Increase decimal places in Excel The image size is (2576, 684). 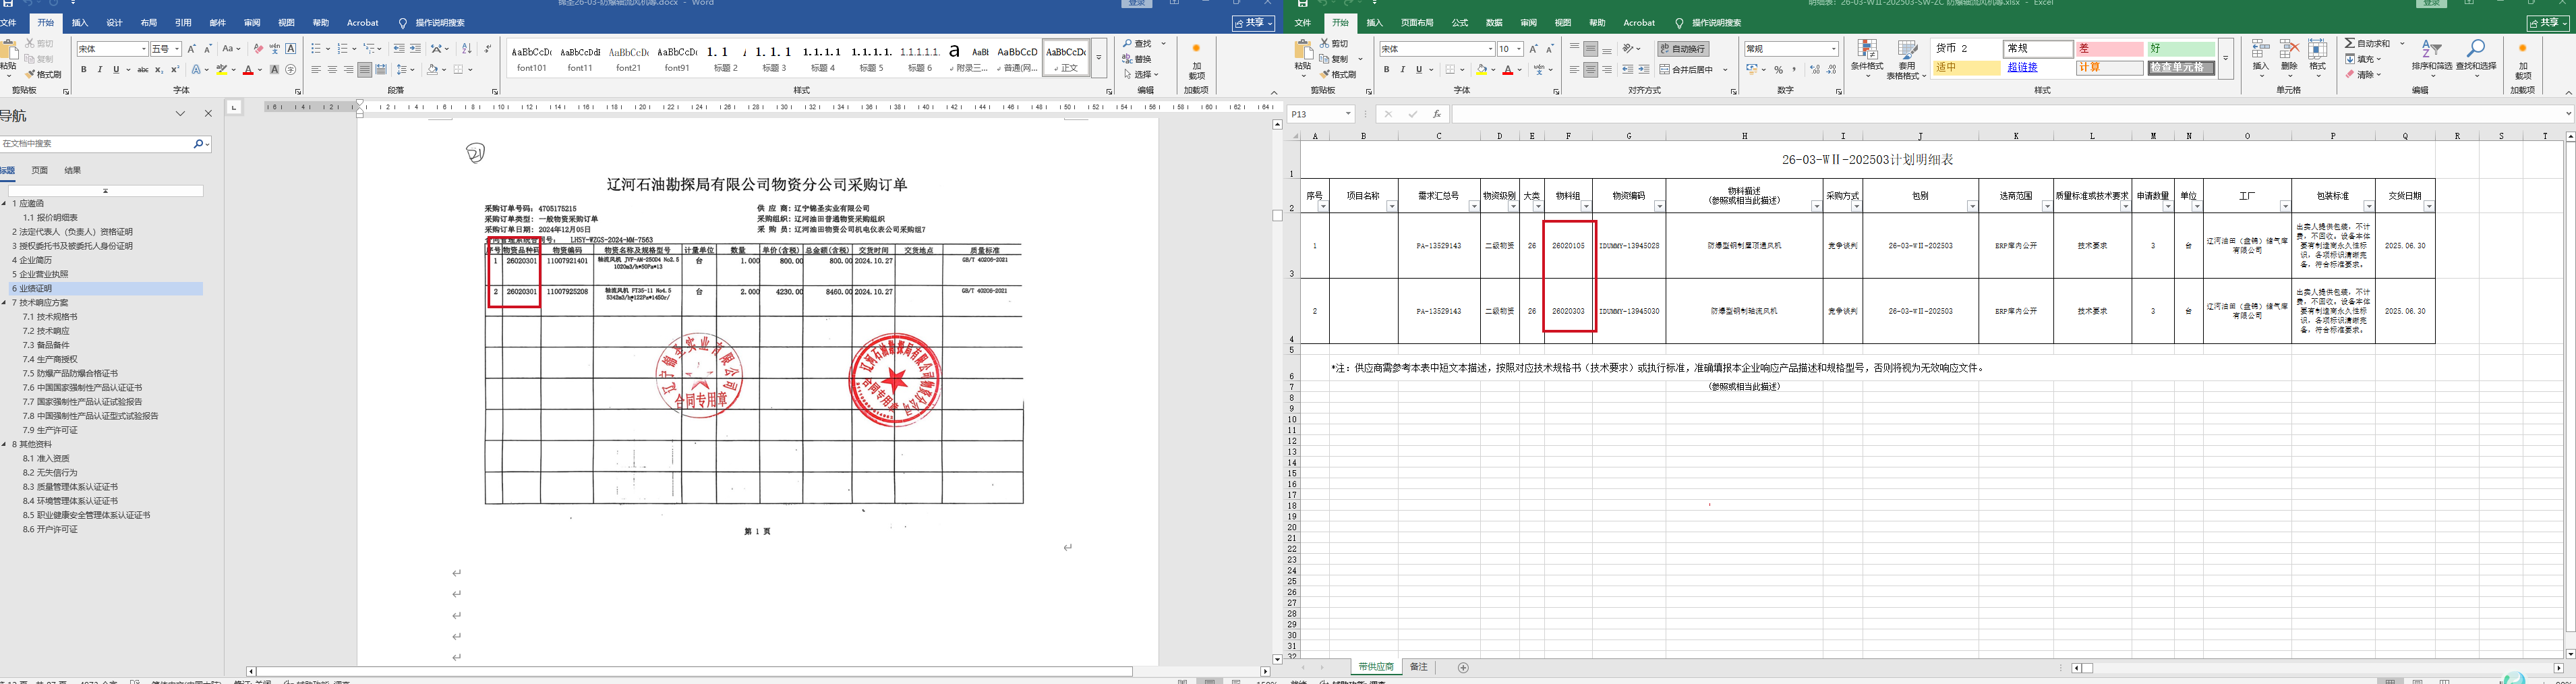(x=1815, y=70)
